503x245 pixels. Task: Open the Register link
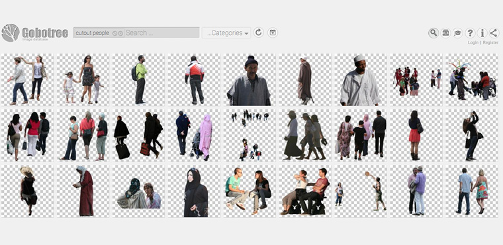click(x=490, y=42)
